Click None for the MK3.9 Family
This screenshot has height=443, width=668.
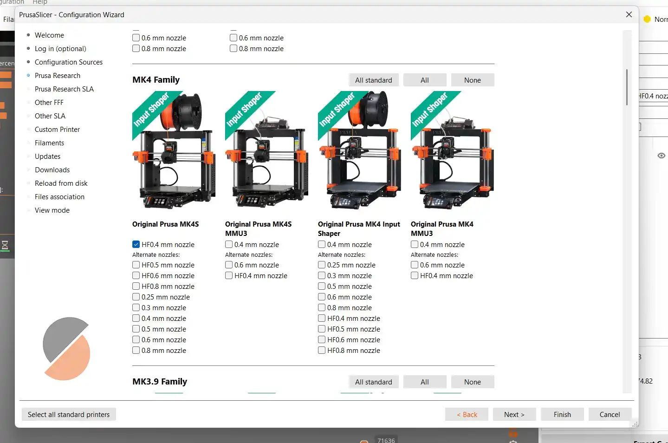coord(473,382)
